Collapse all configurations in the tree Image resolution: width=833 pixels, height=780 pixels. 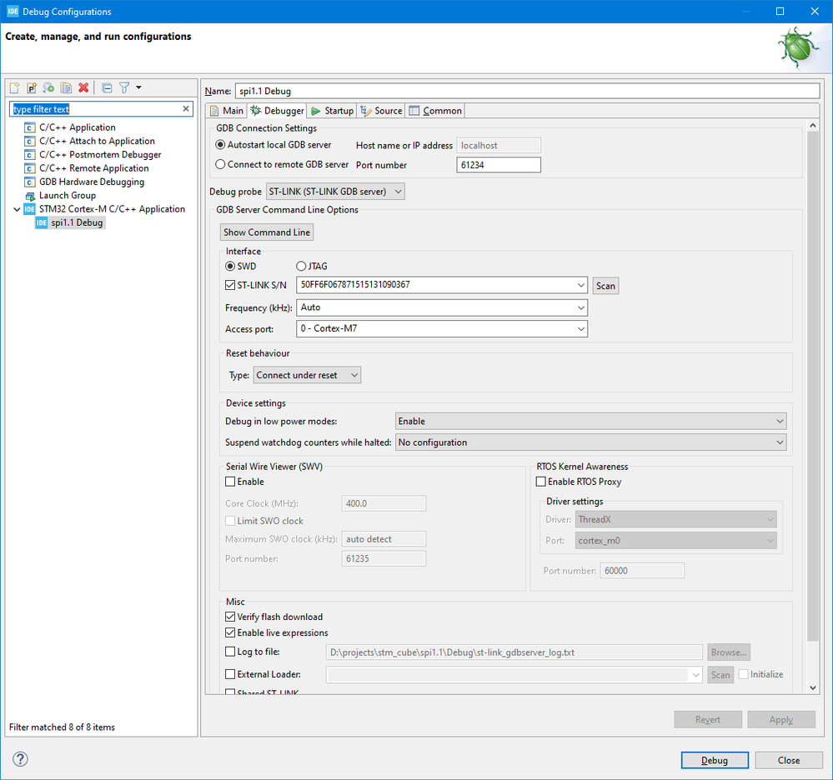(107, 87)
